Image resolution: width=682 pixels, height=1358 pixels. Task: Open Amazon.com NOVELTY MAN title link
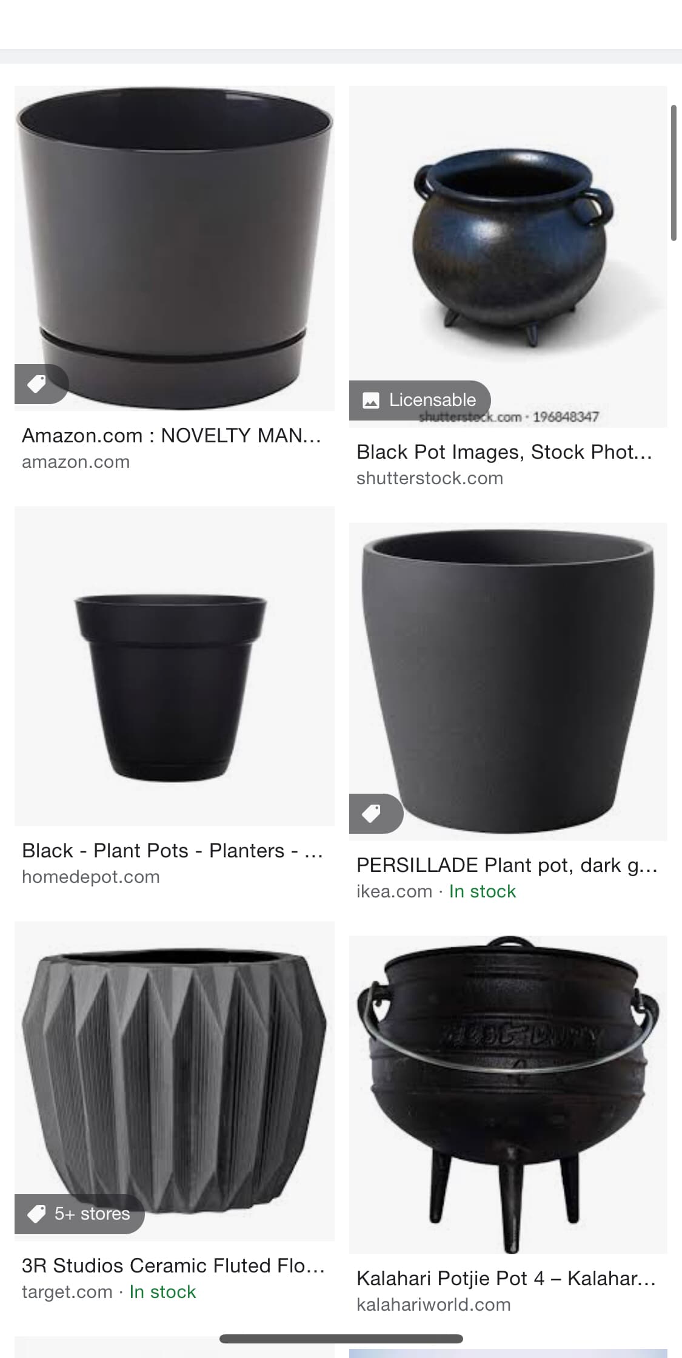(x=172, y=436)
